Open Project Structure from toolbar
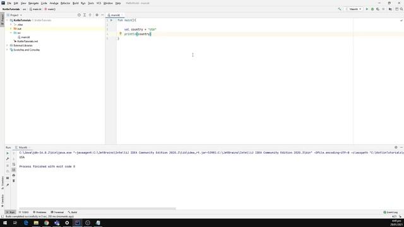 [x=390, y=9]
